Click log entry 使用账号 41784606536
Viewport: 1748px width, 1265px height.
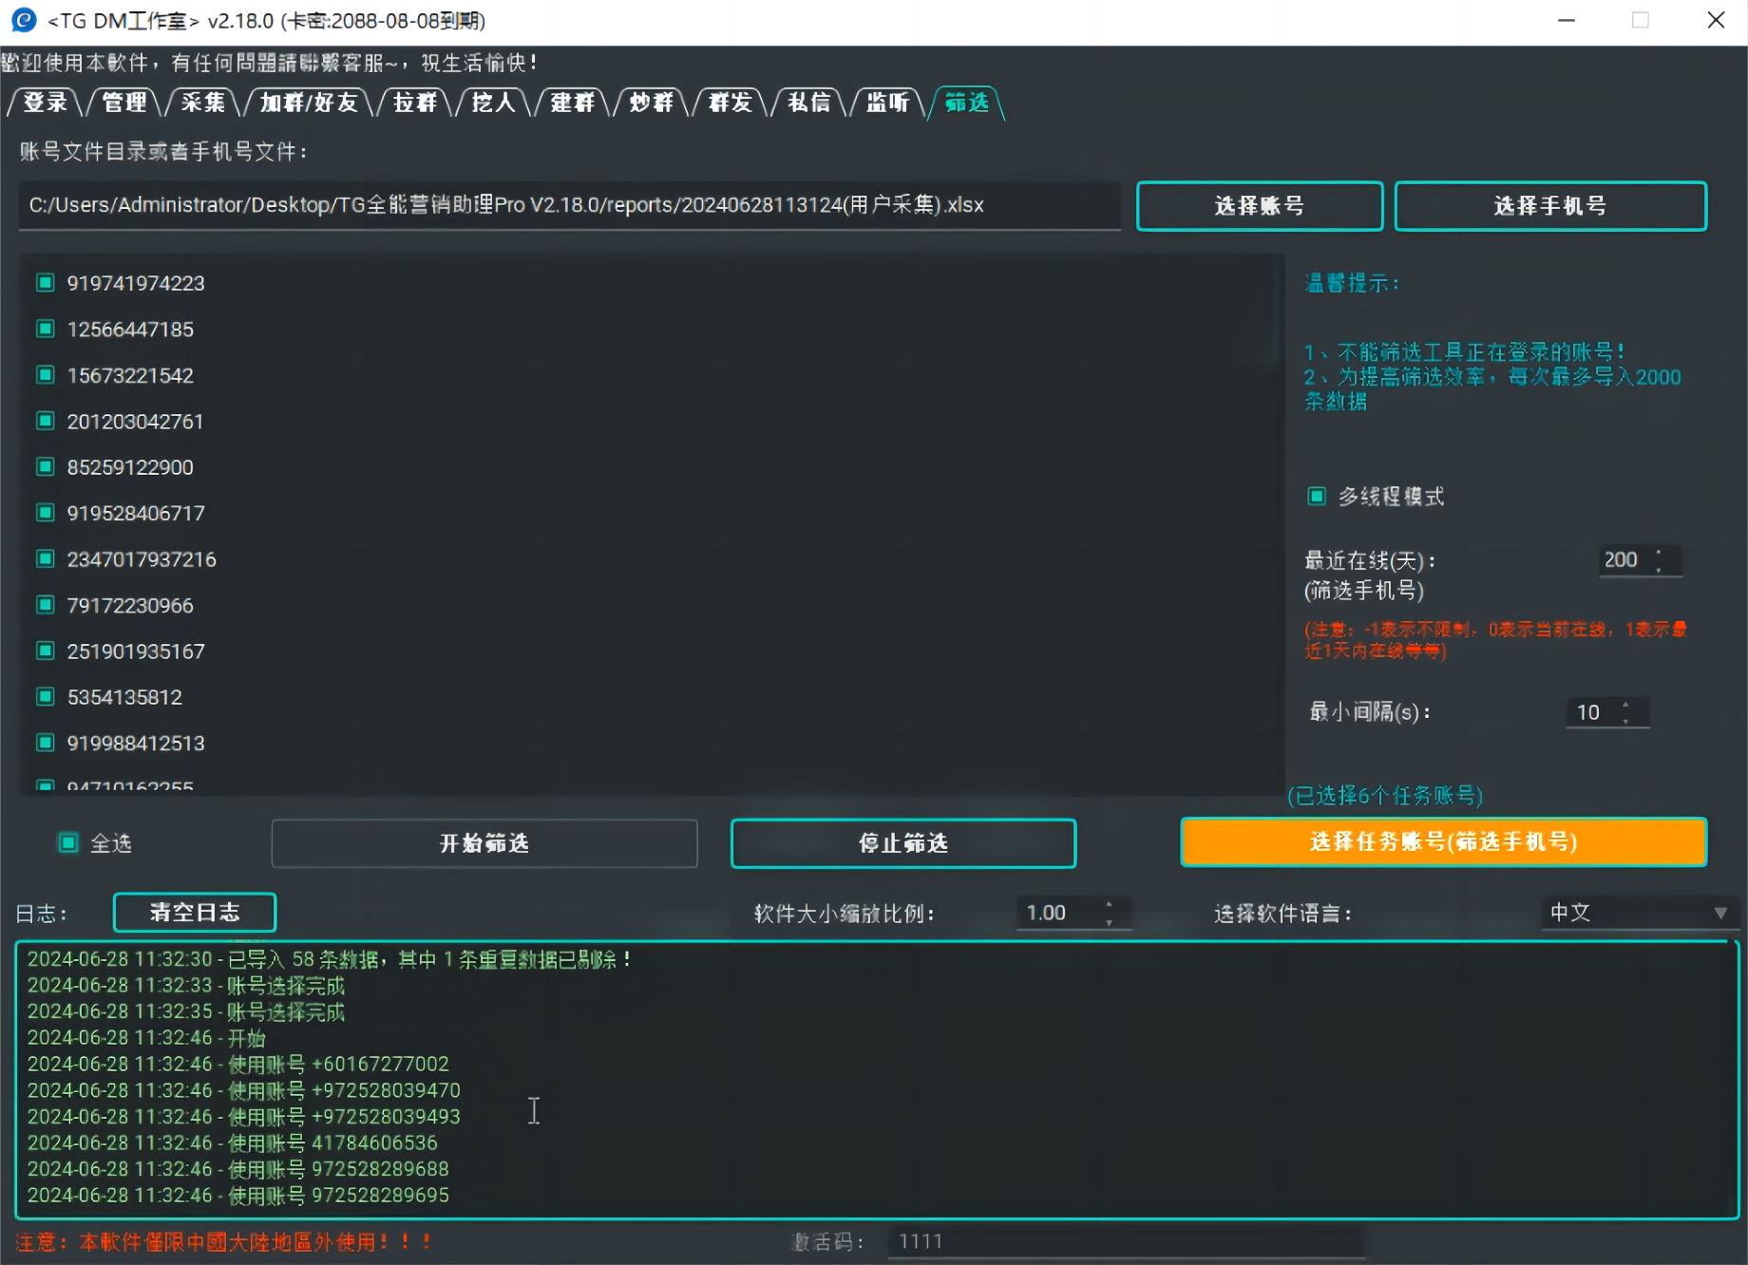pos(232,1142)
